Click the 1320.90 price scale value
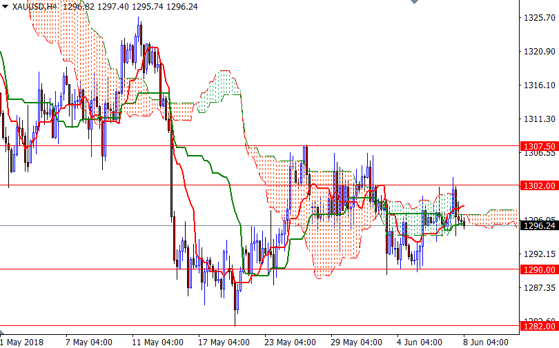 point(540,51)
